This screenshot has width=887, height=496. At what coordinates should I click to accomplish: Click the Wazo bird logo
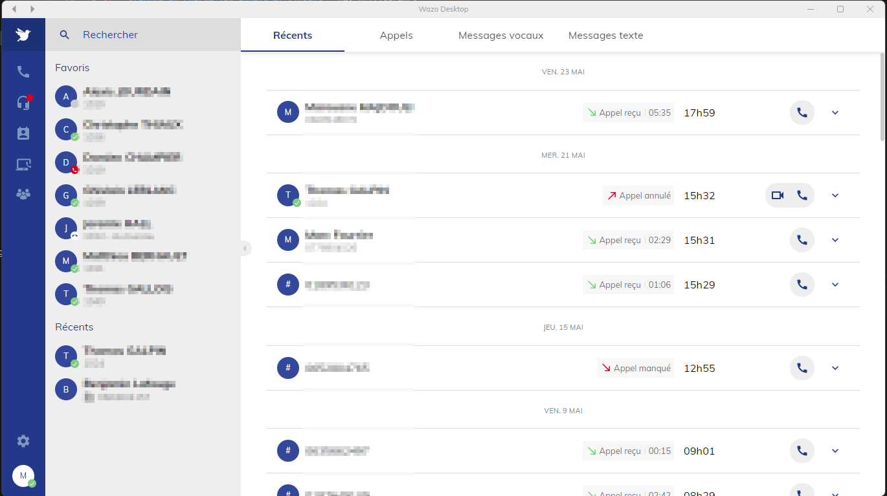point(23,35)
